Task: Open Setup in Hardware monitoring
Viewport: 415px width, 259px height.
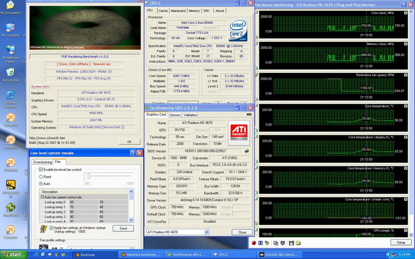Action: pos(400,242)
